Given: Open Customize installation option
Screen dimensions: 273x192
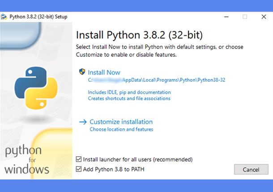Looking at the screenshot, I should (x=121, y=122).
